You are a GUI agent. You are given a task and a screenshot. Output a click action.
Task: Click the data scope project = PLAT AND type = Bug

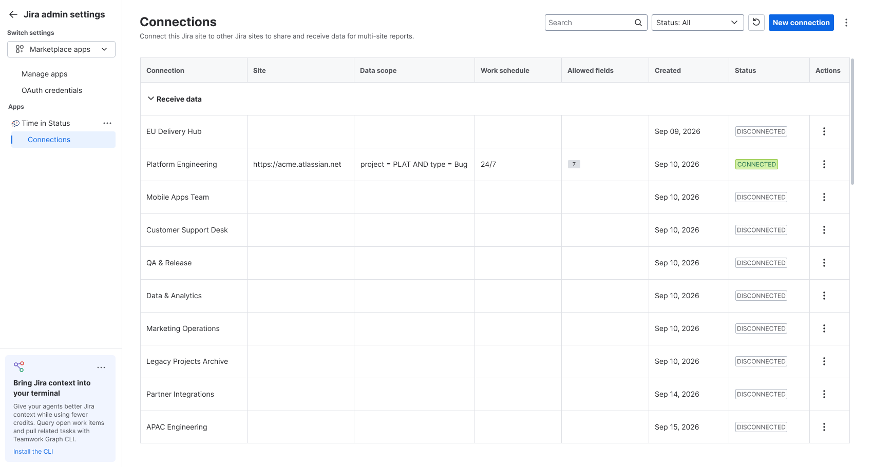pos(414,164)
